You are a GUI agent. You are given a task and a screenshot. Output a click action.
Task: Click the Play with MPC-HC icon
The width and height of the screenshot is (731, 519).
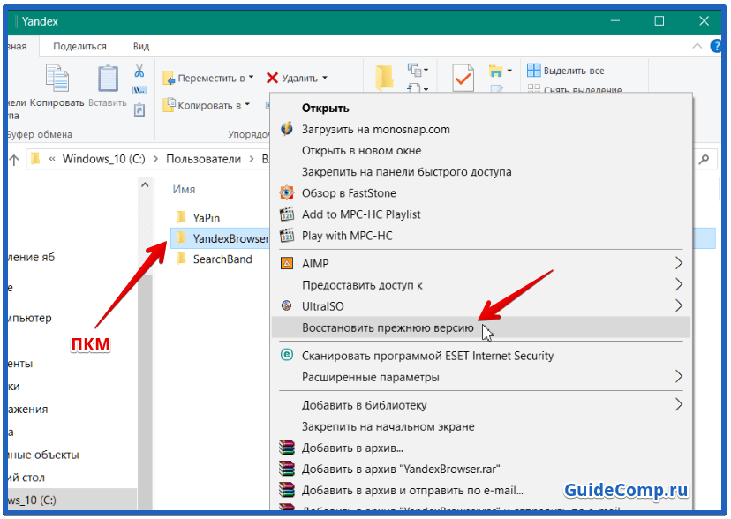coord(287,236)
